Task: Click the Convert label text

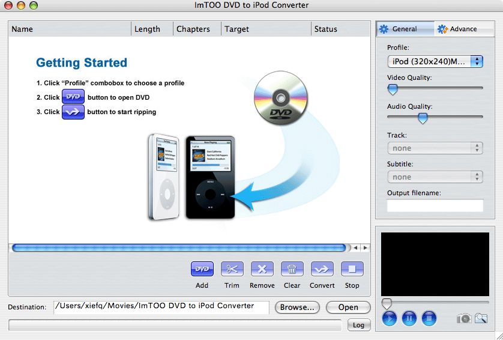Action: [322, 285]
